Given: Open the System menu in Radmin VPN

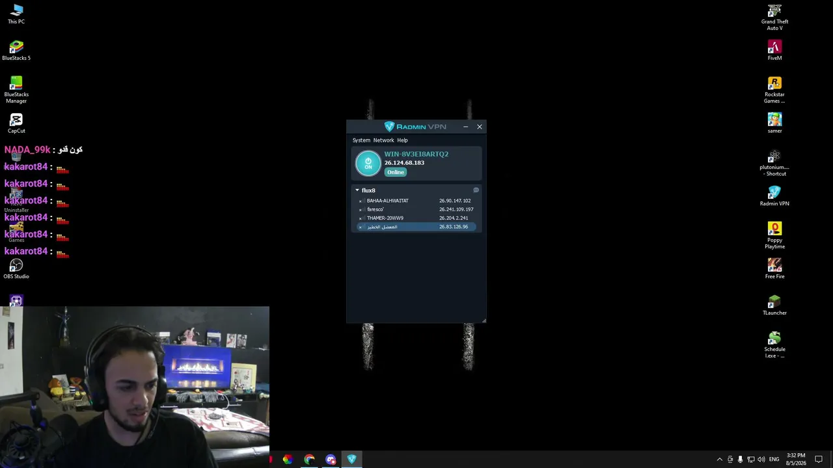Looking at the screenshot, I should click(361, 140).
